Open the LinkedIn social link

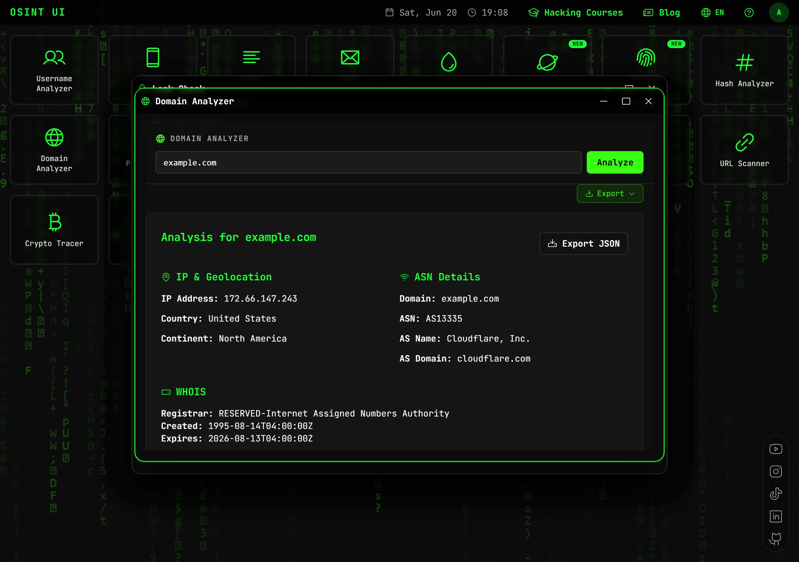click(x=776, y=516)
